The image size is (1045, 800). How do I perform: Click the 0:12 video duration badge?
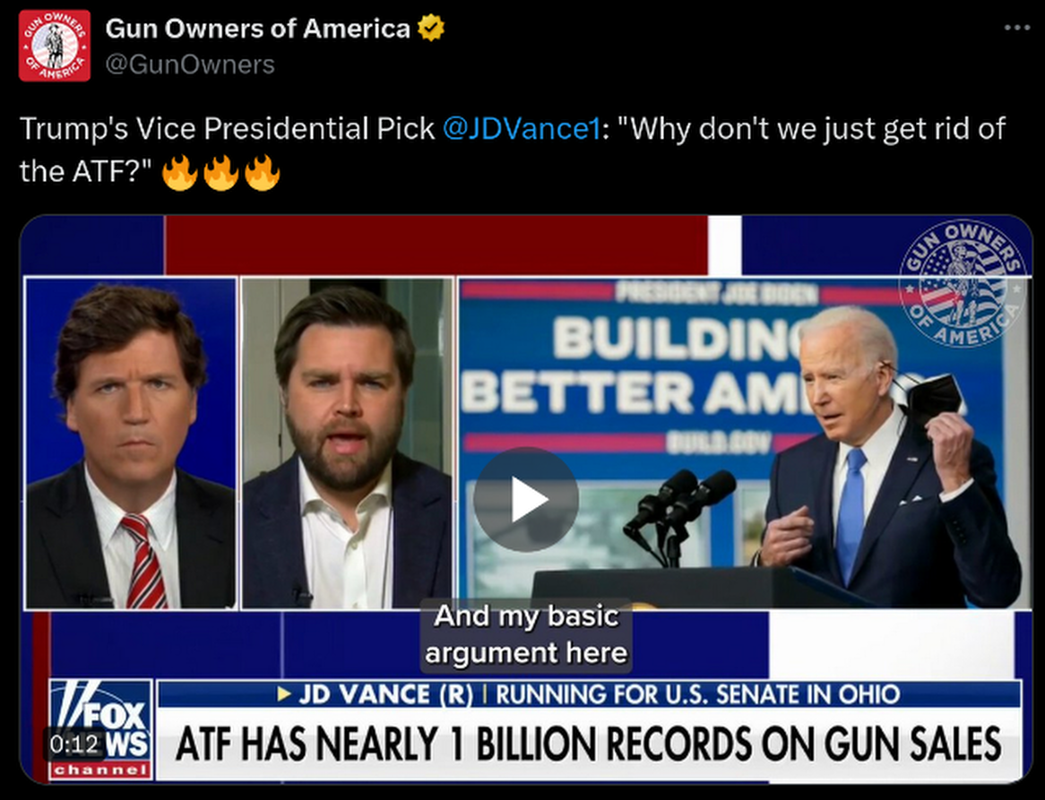(x=74, y=744)
